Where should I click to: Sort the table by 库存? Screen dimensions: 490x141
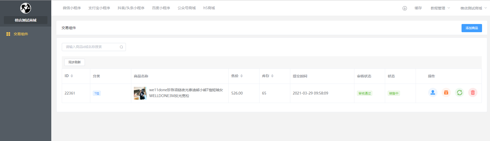(272, 76)
